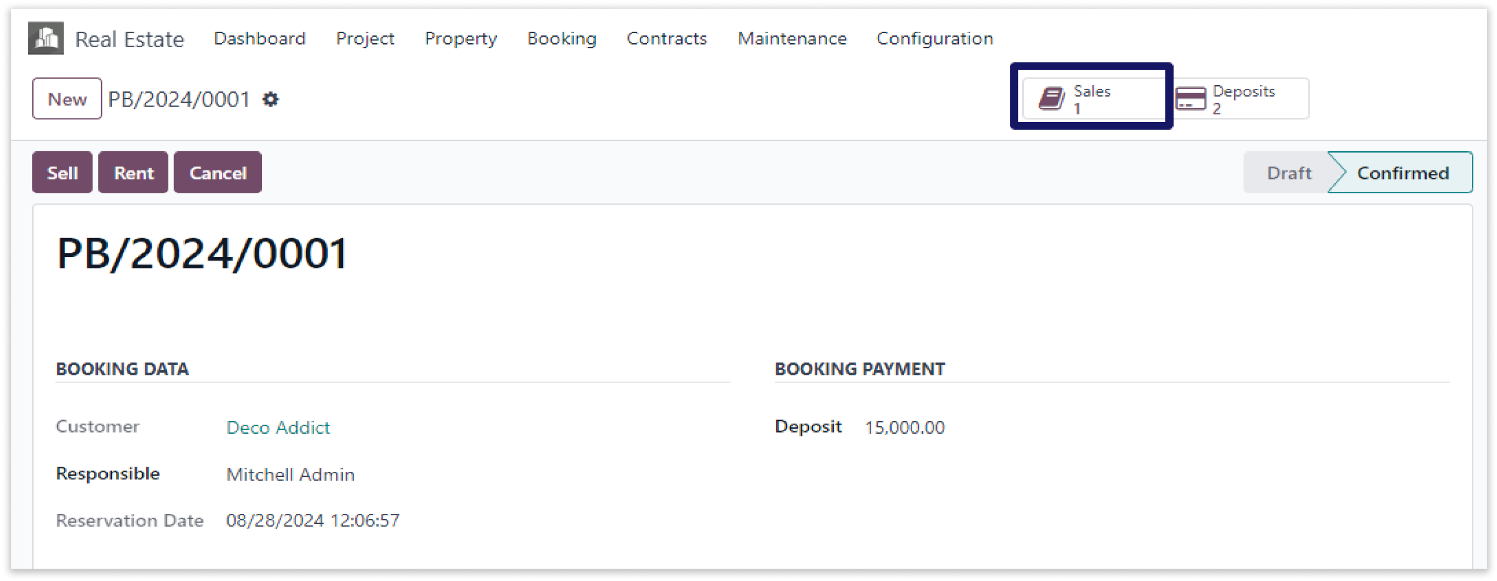Open the Project menu
Screen dimensions: 1497x581
365,38
